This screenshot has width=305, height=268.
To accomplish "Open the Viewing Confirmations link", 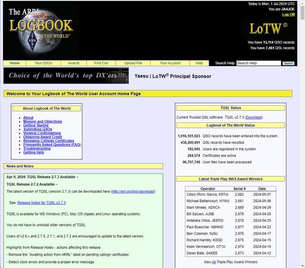I will (42, 133).
